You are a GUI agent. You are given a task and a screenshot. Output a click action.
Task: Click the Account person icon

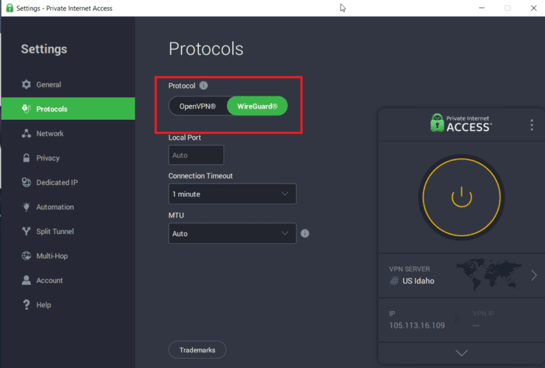point(26,281)
